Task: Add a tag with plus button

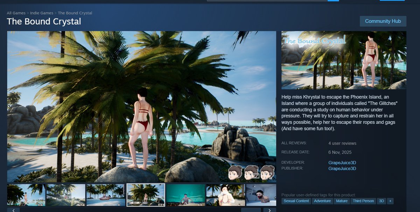Action: click(390, 201)
